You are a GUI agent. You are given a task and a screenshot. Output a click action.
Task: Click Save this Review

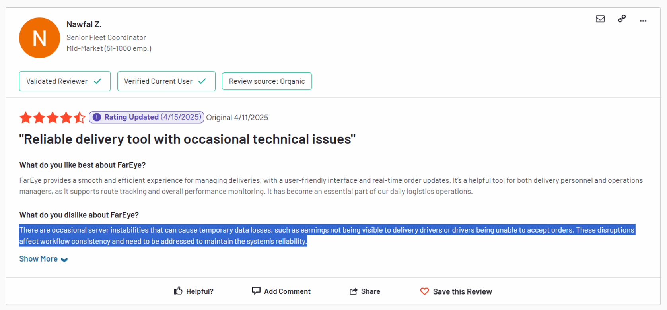(x=456, y=291)
